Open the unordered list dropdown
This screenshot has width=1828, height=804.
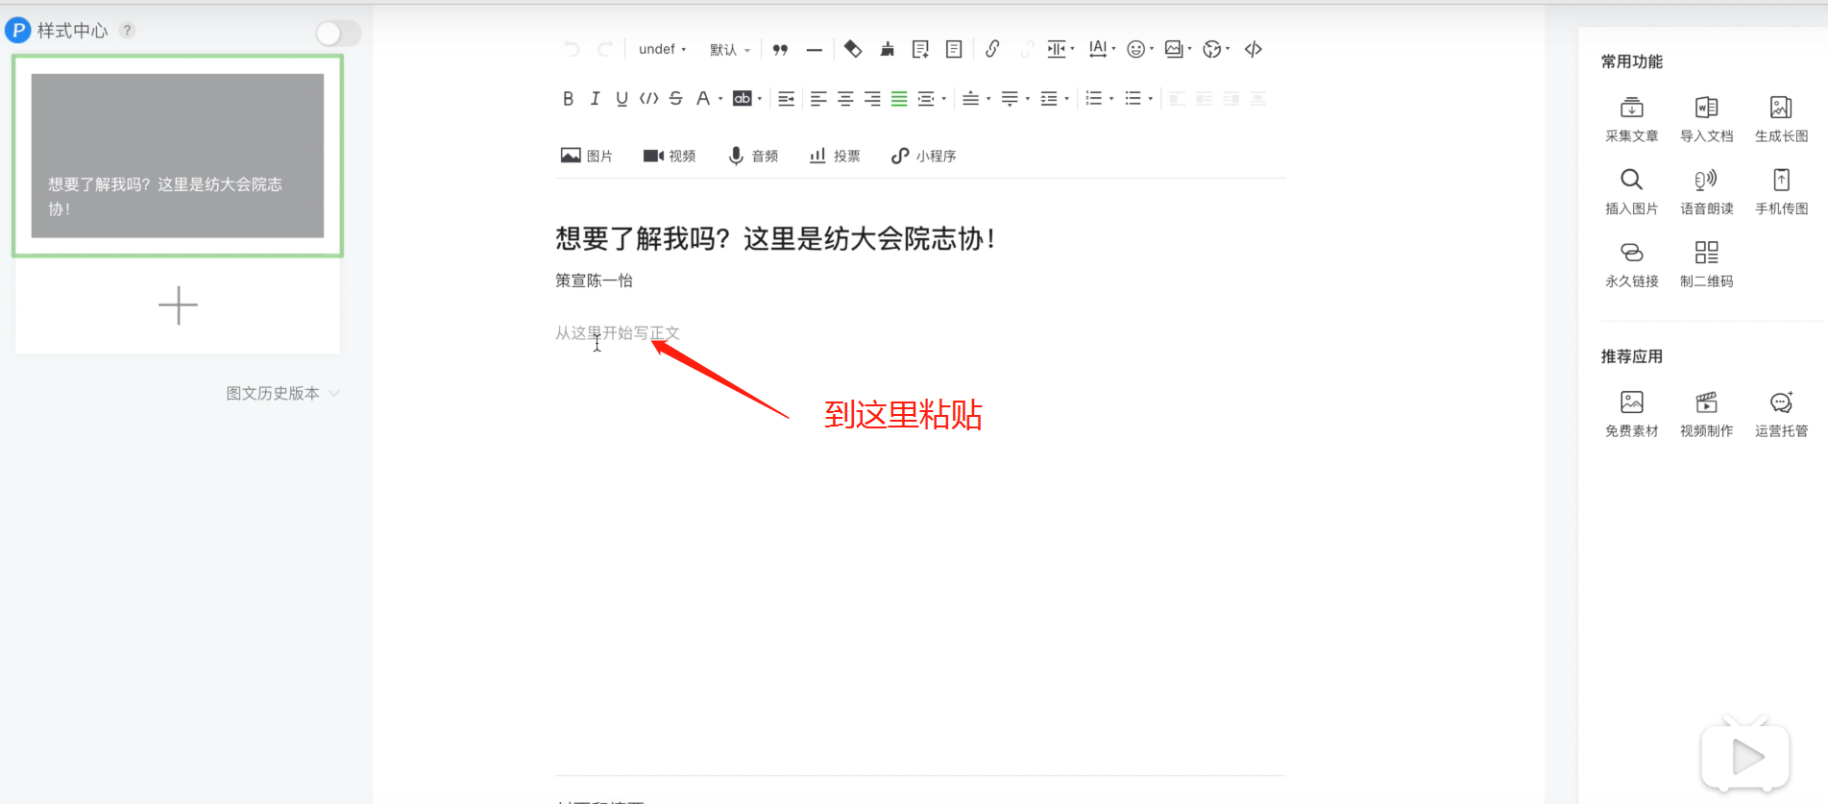pyautogui.click(x=1138, y=99)
